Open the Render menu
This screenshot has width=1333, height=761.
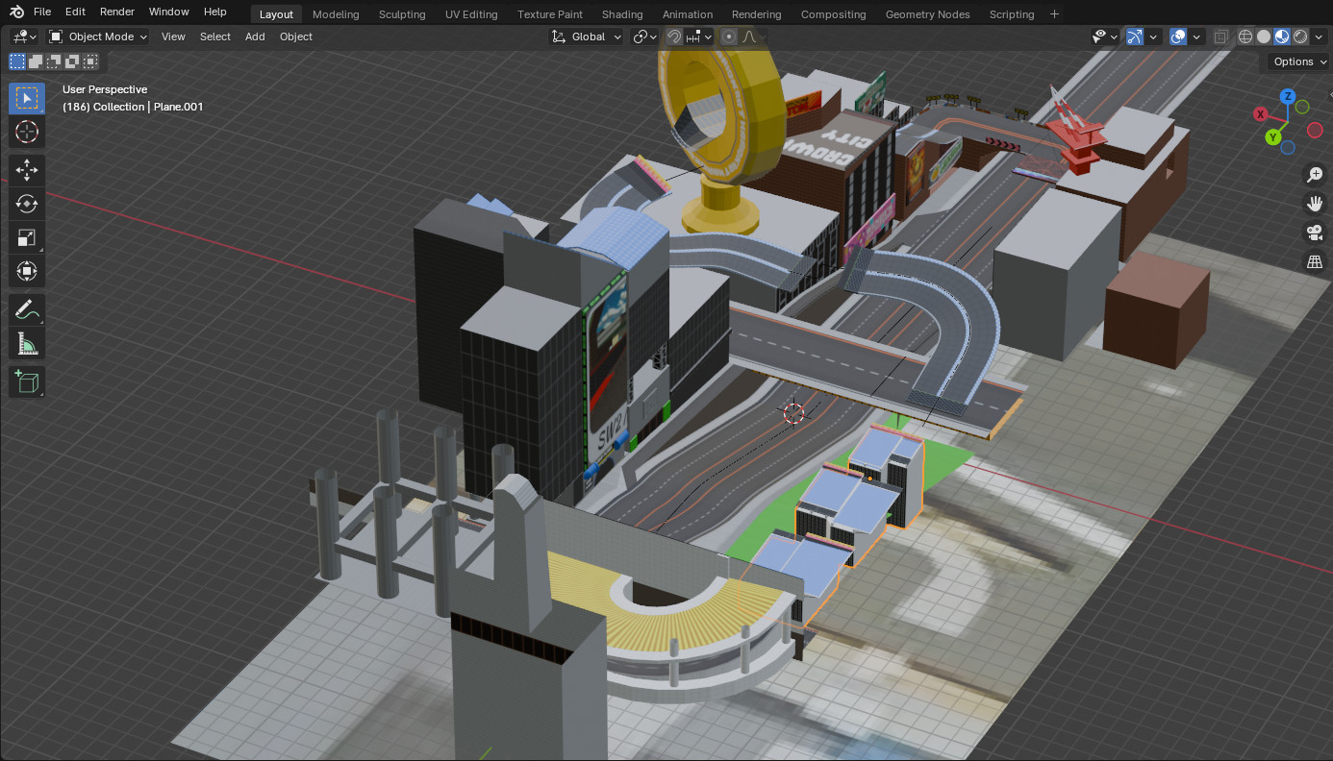[x=117, y=12]
